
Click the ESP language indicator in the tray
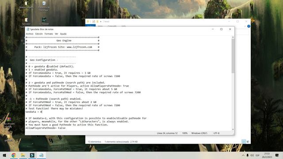tap(257, 155)
